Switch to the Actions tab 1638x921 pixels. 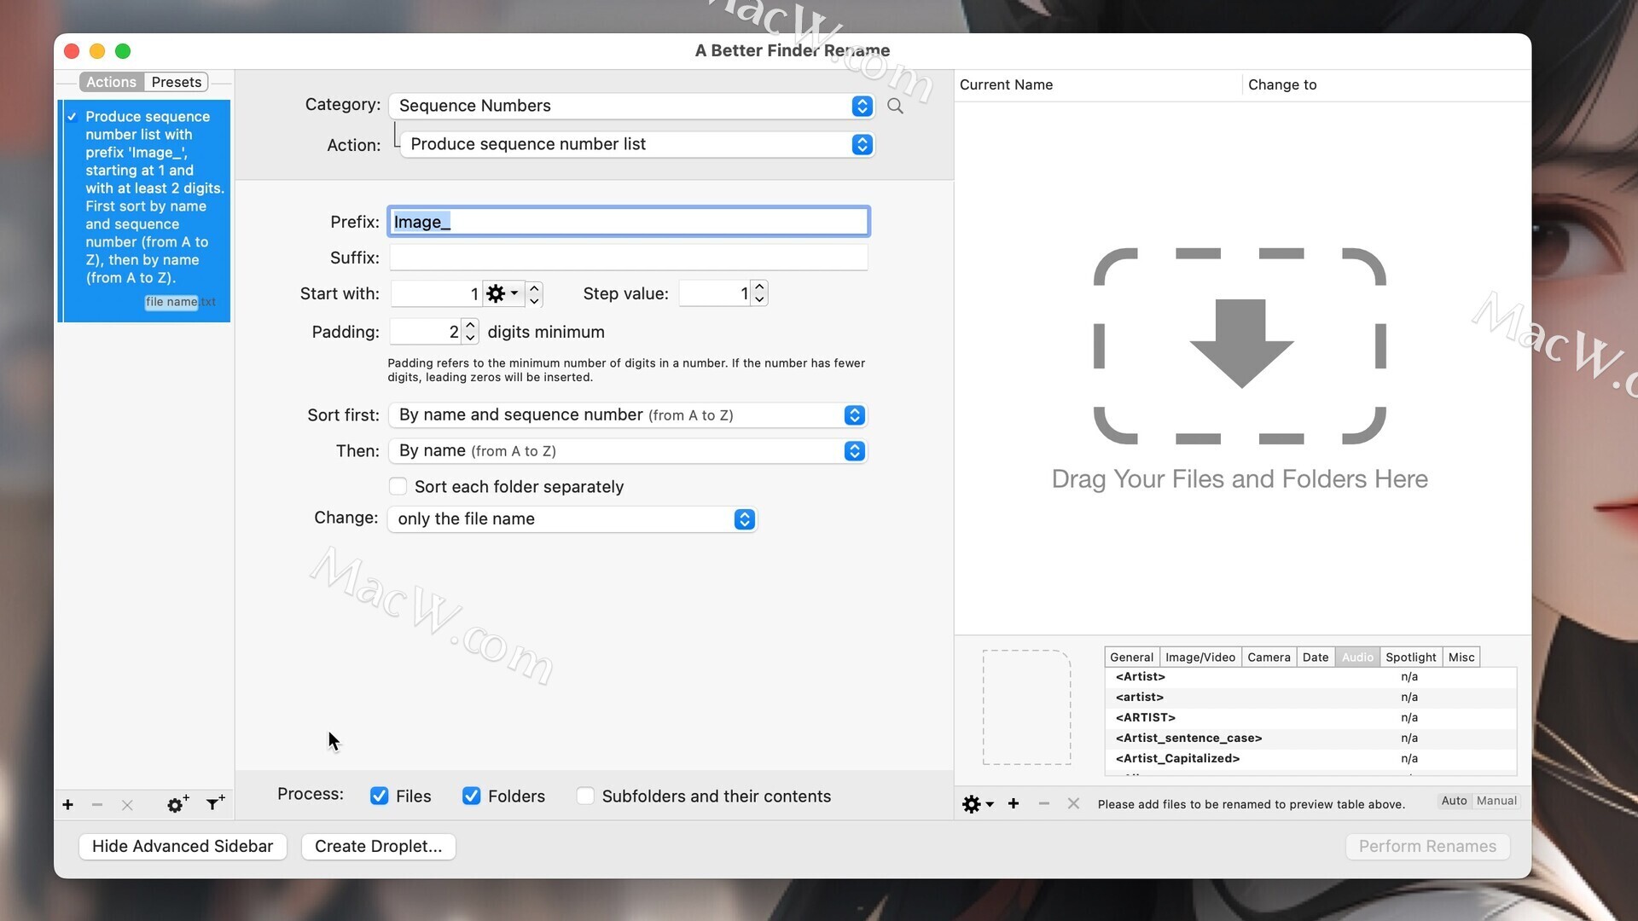coord(111,82)
